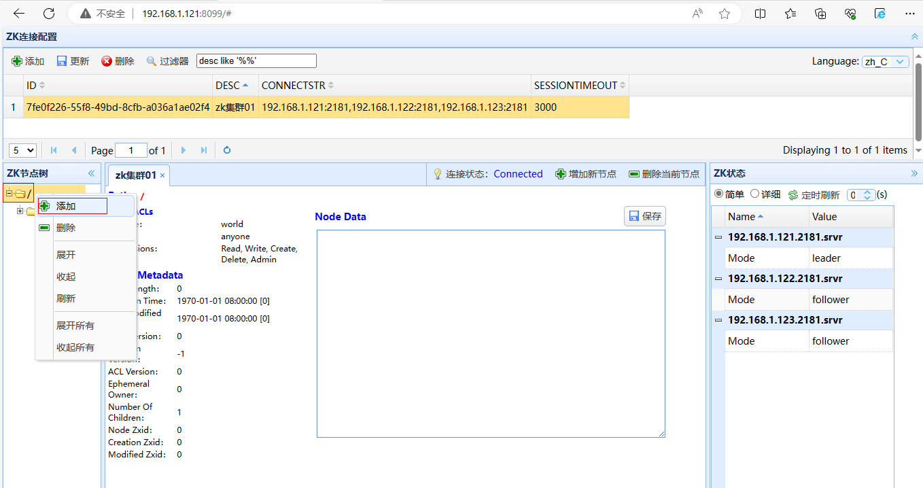Open the page size dropdown

[x=22, y=150]
